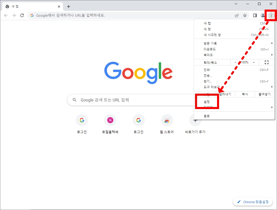Viewport: 277px width, 210px height.
Task: Select 설정 from the menu
Action: [207, 101]
